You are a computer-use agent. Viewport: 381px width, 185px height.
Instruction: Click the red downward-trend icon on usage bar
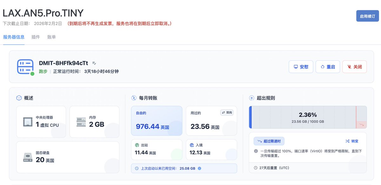point(362,125)
